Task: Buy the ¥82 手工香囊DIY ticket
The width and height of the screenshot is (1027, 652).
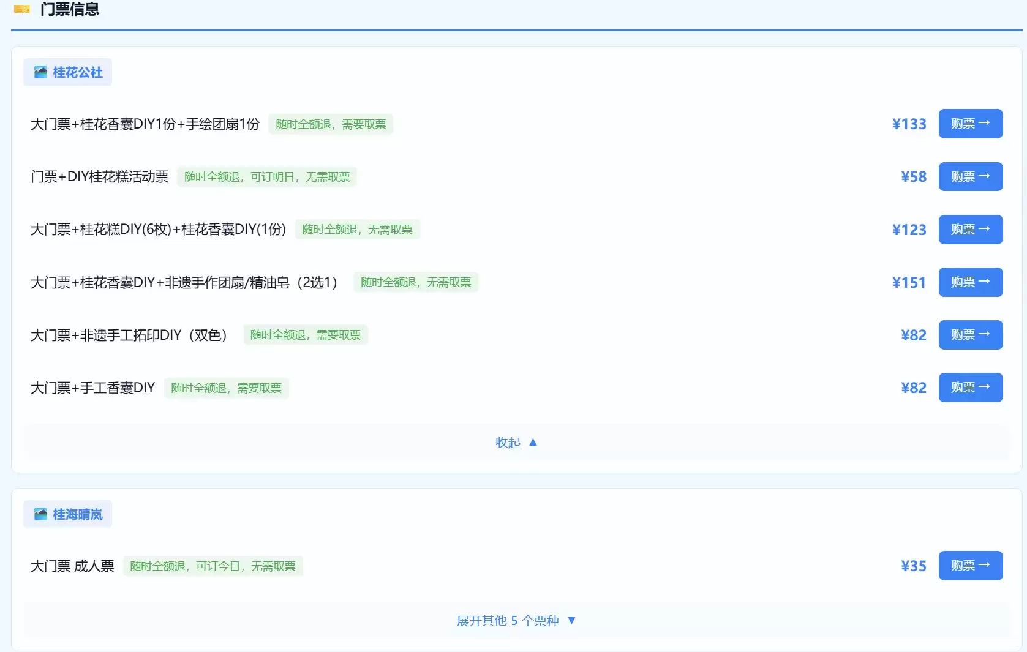Action: 970,388
